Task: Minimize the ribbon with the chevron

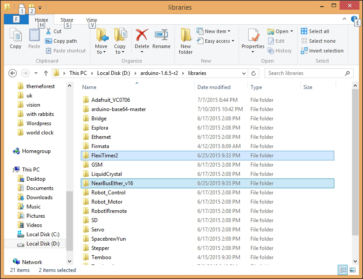Action: point(344,19)
